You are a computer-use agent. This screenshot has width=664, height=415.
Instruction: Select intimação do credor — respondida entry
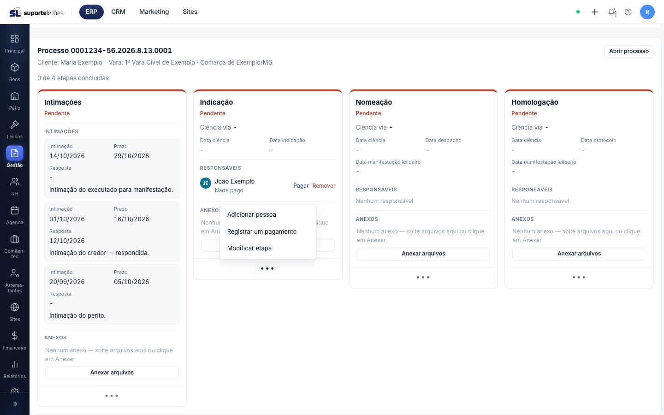112,231
